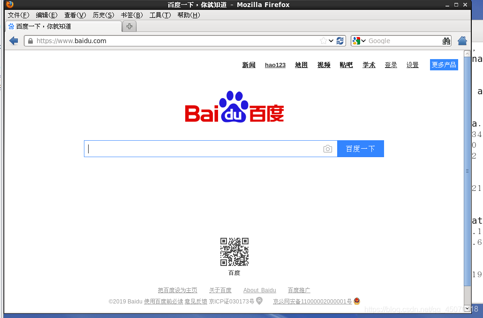Open the 编辑(E) menu

(46, 15)
